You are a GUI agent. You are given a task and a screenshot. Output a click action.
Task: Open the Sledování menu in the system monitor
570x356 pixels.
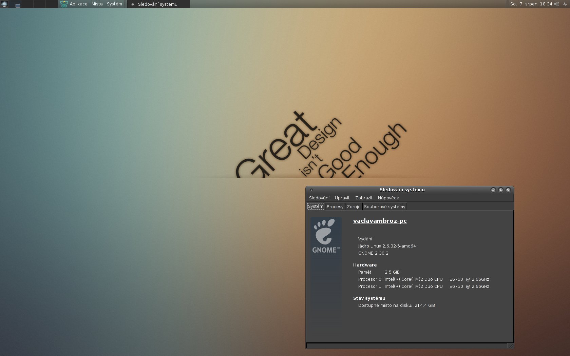[319, 198]
